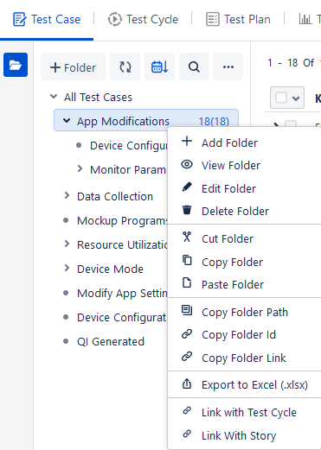Image resolution: width=321 pixels, height=450 pixels.
Task: Expand the Data Collection folder
Action: pos(67,195)
